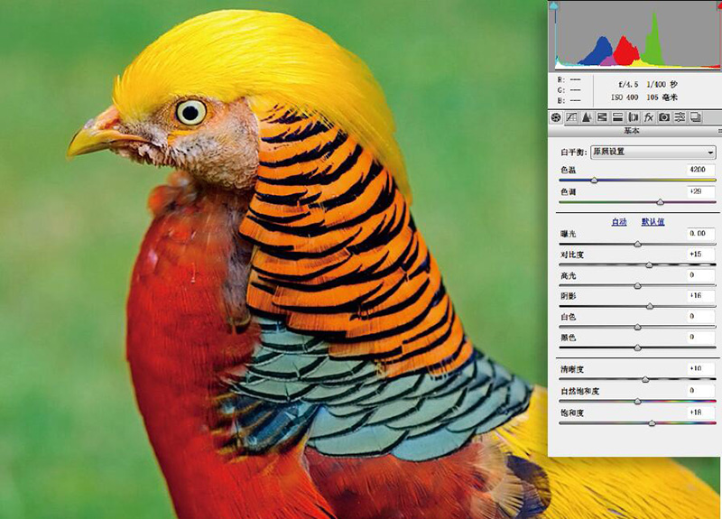
Task: Switch to the Tone Curve panel icon
Action: point(571,117)
